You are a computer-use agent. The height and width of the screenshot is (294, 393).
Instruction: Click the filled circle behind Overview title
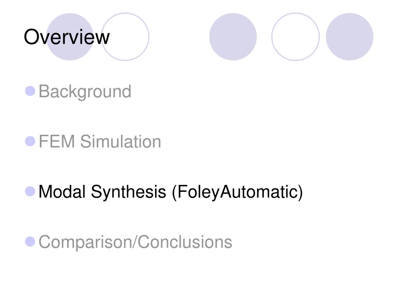70,37
